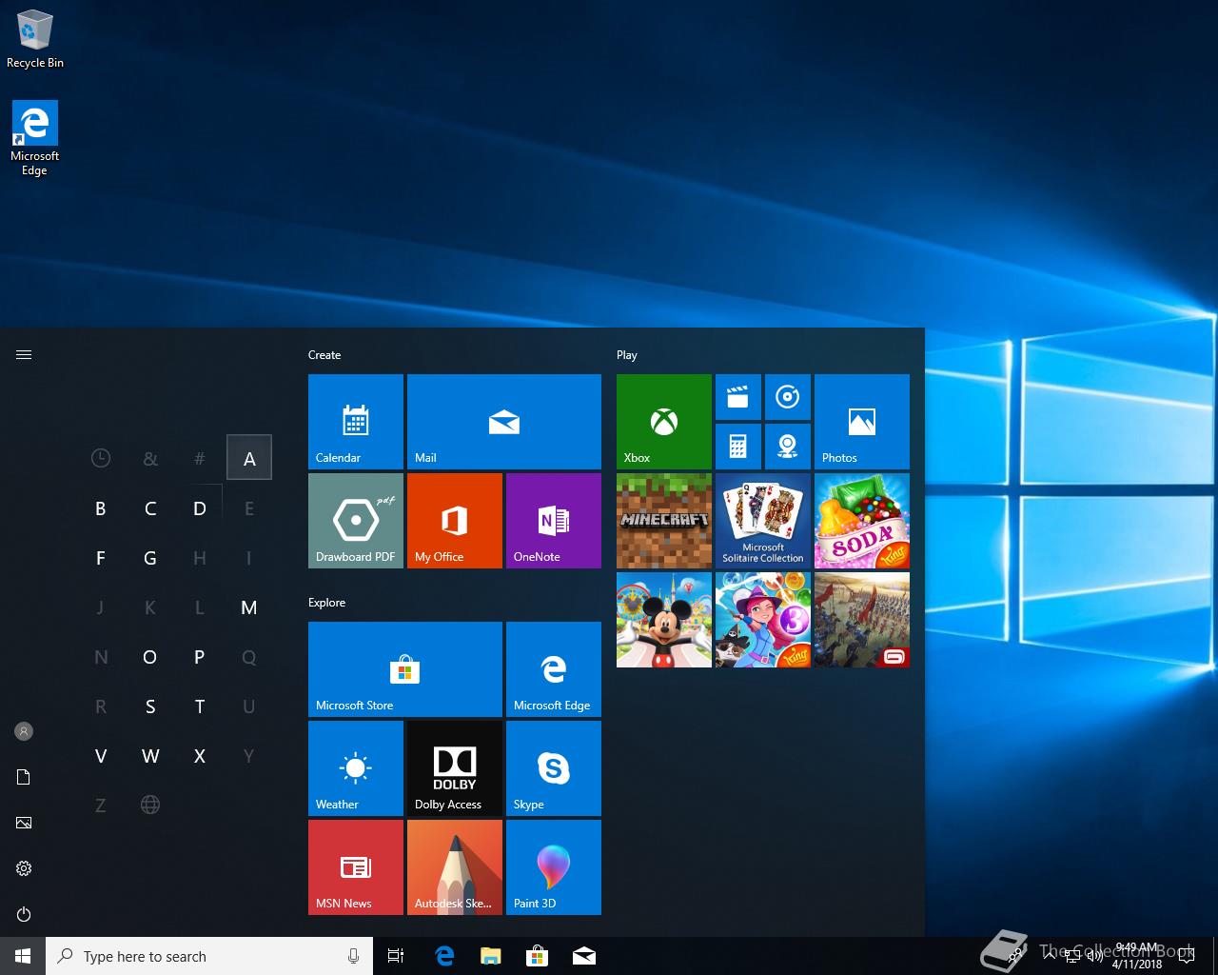This screenshot has width=1218, height=975.
Task: Open the Weather tile
Action: [356, 768]
